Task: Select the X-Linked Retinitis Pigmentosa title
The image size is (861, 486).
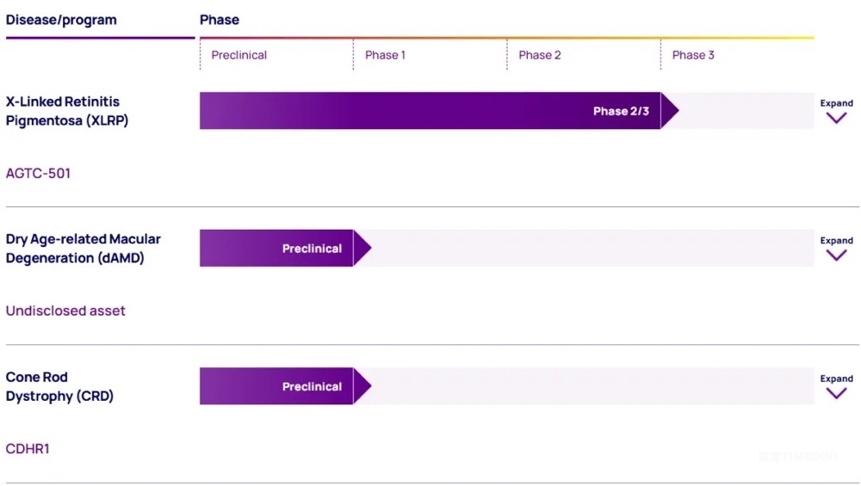Action: [67, 111]
